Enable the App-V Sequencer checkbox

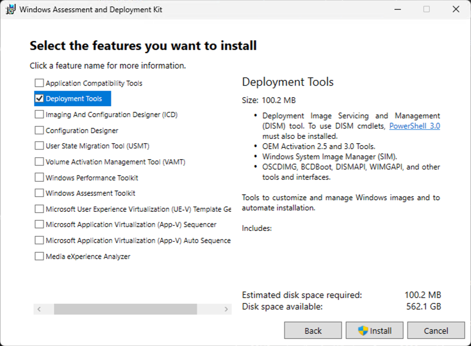click(39, 224)
